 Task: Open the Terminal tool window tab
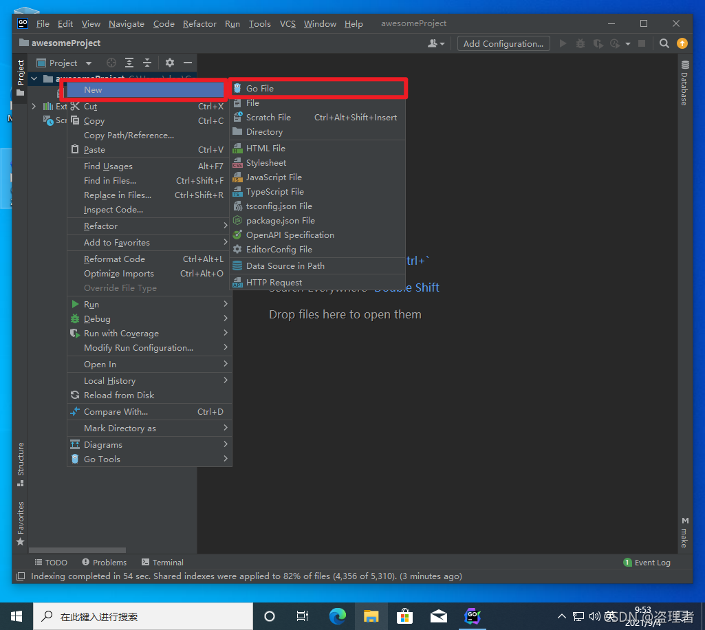click(x=162, y=563)
